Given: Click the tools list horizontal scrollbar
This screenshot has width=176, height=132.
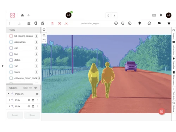Looking at the screenshot, I should [x=19, y=84].
